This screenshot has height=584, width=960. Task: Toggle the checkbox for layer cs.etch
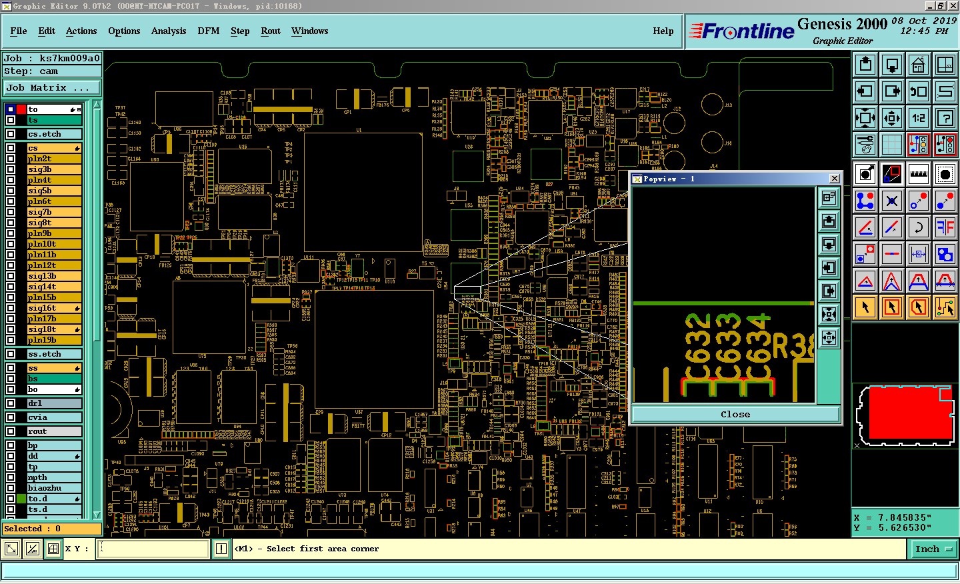[x=11, y=134]
